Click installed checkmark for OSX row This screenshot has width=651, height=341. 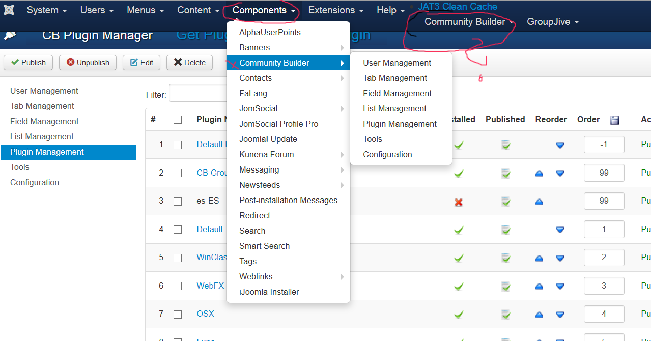[x=459, y=314]
